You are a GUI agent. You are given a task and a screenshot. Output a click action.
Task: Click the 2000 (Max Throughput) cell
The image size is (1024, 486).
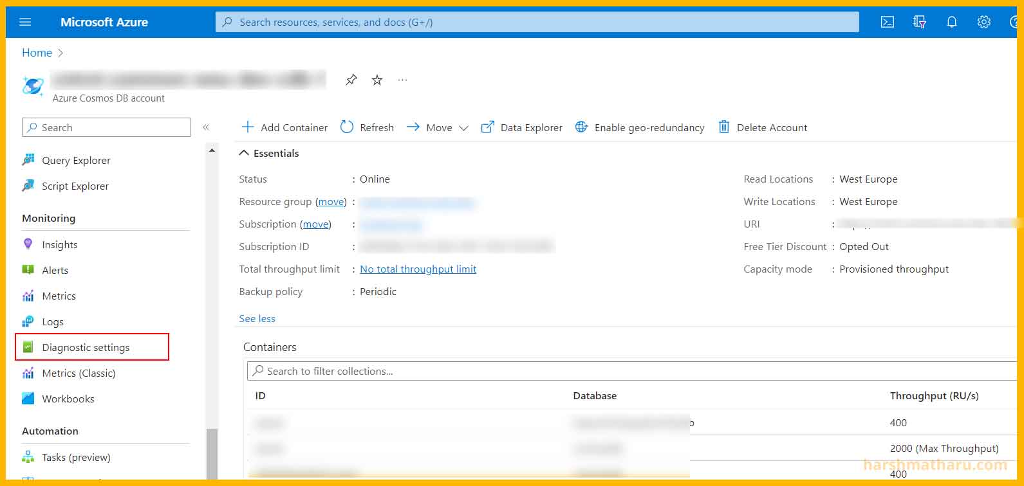click(x=944, y=448)
